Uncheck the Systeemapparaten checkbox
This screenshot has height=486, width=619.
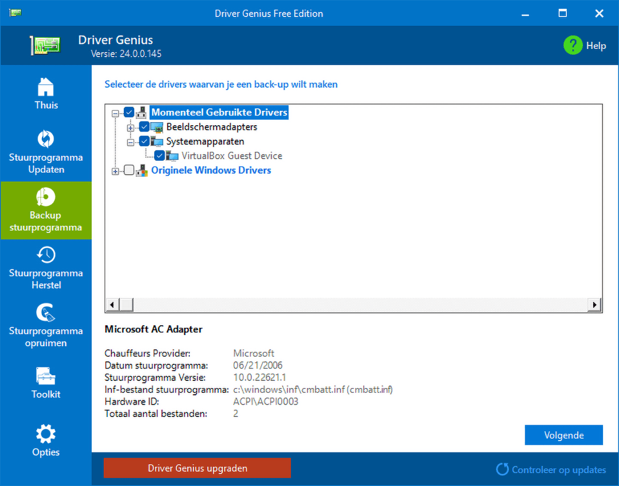(x=144, y=141)
